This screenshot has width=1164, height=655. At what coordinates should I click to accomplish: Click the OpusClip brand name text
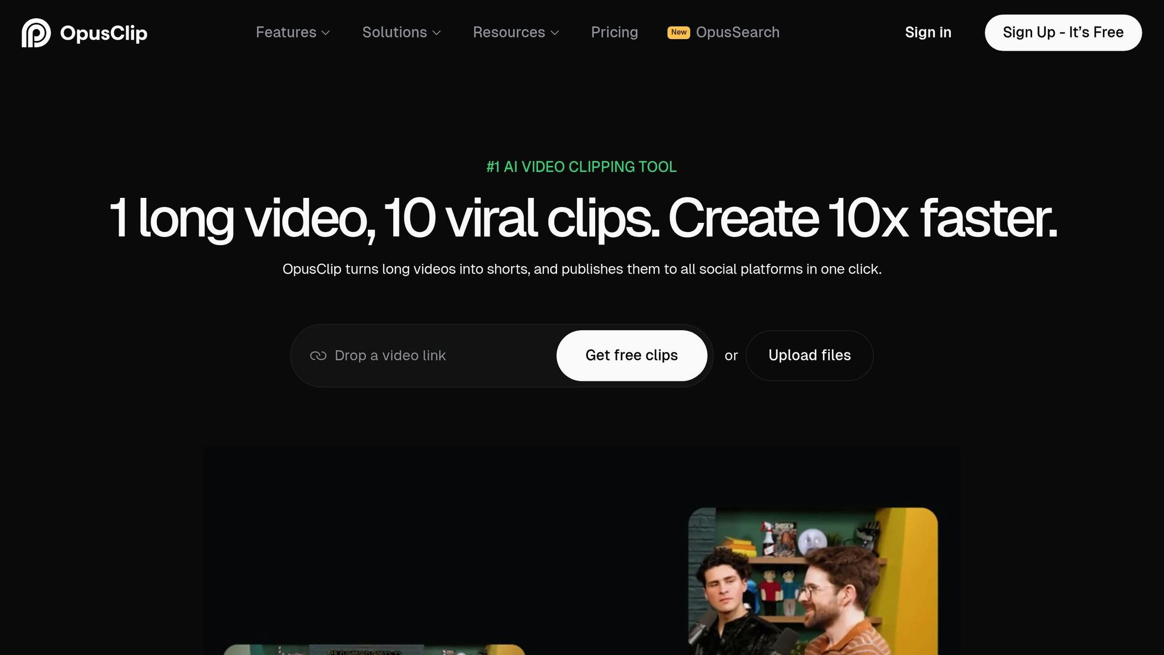coord(103,32)
